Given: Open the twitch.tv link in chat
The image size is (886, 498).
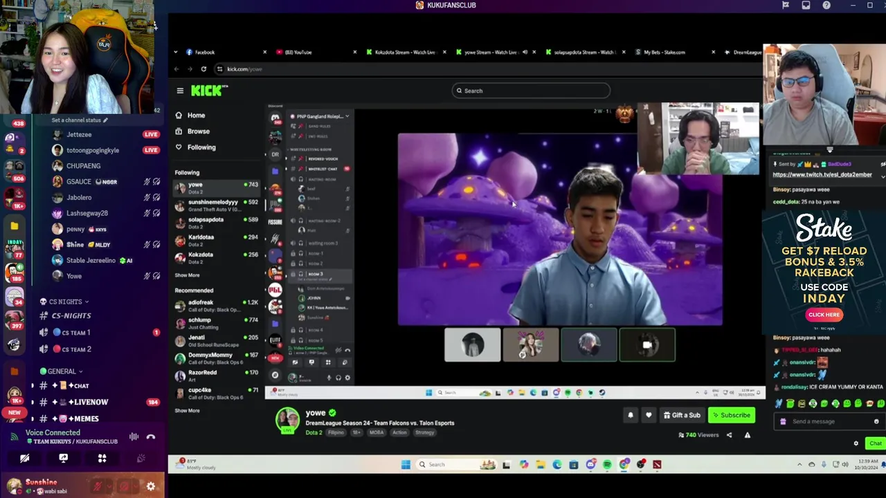Looking at the screenshot, I should pos(822,175).
